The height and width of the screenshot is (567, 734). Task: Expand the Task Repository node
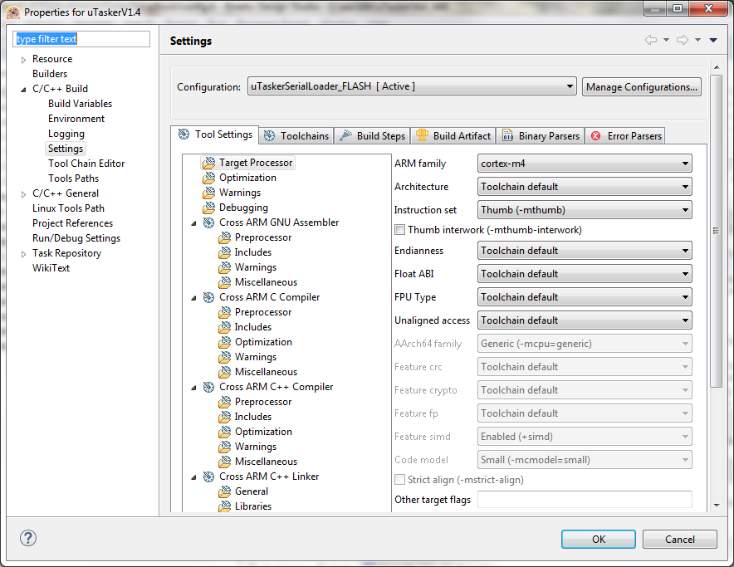pos(23,254)
